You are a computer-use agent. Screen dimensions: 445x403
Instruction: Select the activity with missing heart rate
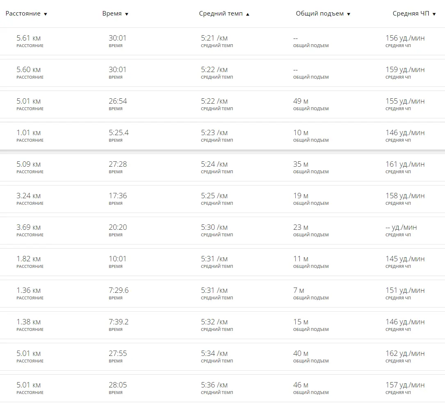(222, 231)
